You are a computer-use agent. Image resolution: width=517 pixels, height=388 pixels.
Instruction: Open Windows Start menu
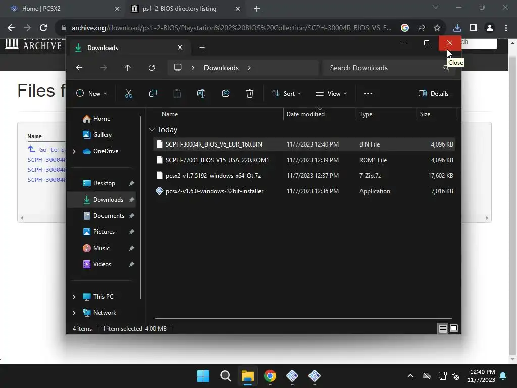coord(203,376)
